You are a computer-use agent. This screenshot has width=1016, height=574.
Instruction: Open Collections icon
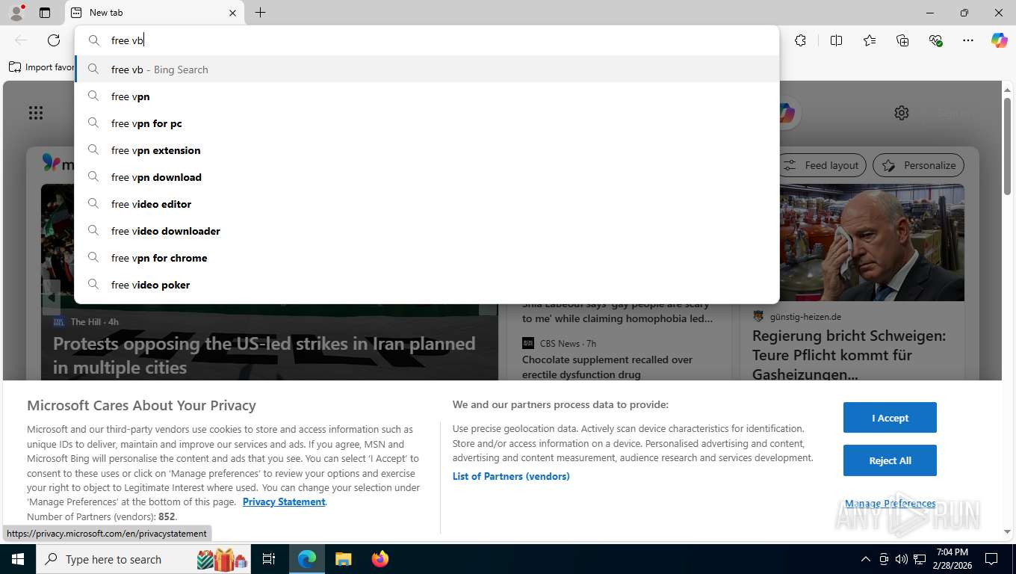tap(902, 40)
